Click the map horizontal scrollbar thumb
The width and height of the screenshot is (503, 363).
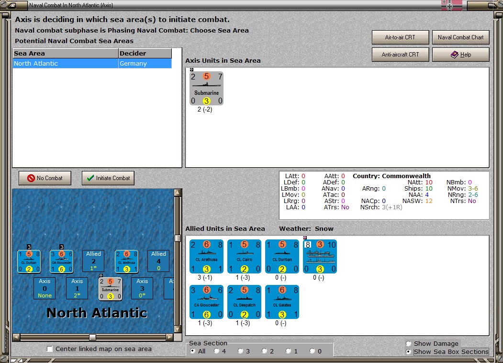pos(92,337)
